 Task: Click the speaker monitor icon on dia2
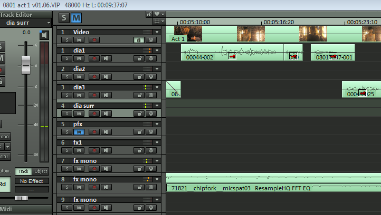click(x=106, y=76)
